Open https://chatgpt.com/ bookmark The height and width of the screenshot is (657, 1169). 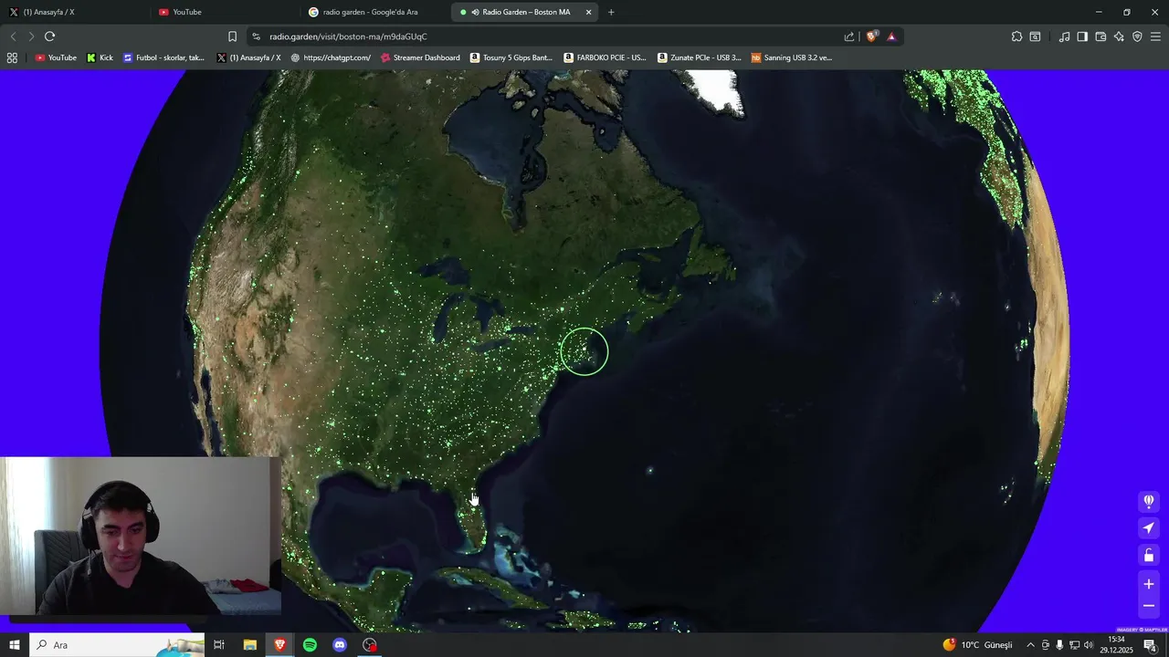[331, 57]
